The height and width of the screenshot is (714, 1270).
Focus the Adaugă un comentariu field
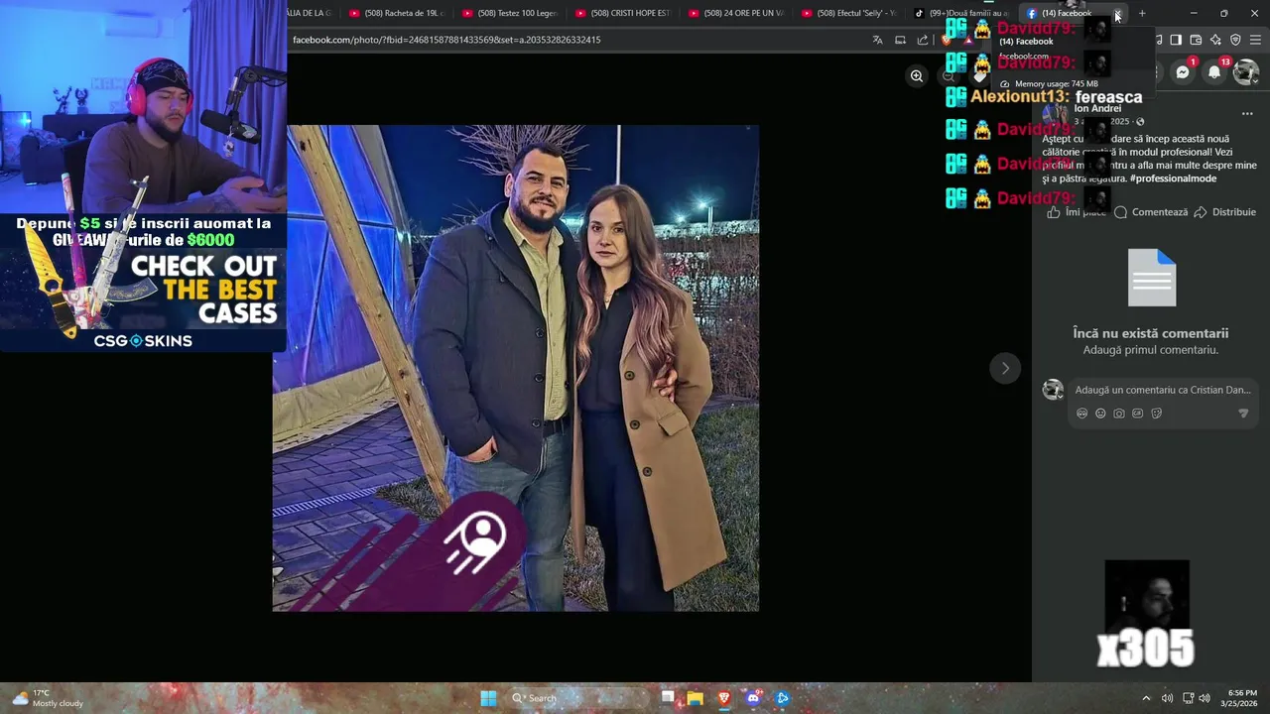(x=1163, y=390)
